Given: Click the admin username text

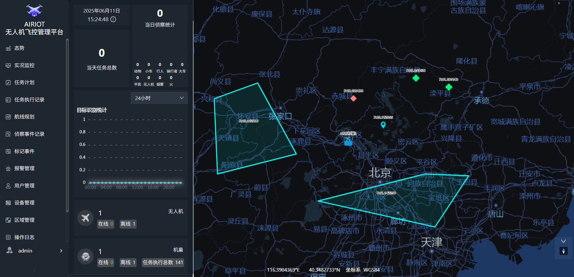Looking at the screenshot, I should point(25,251).
